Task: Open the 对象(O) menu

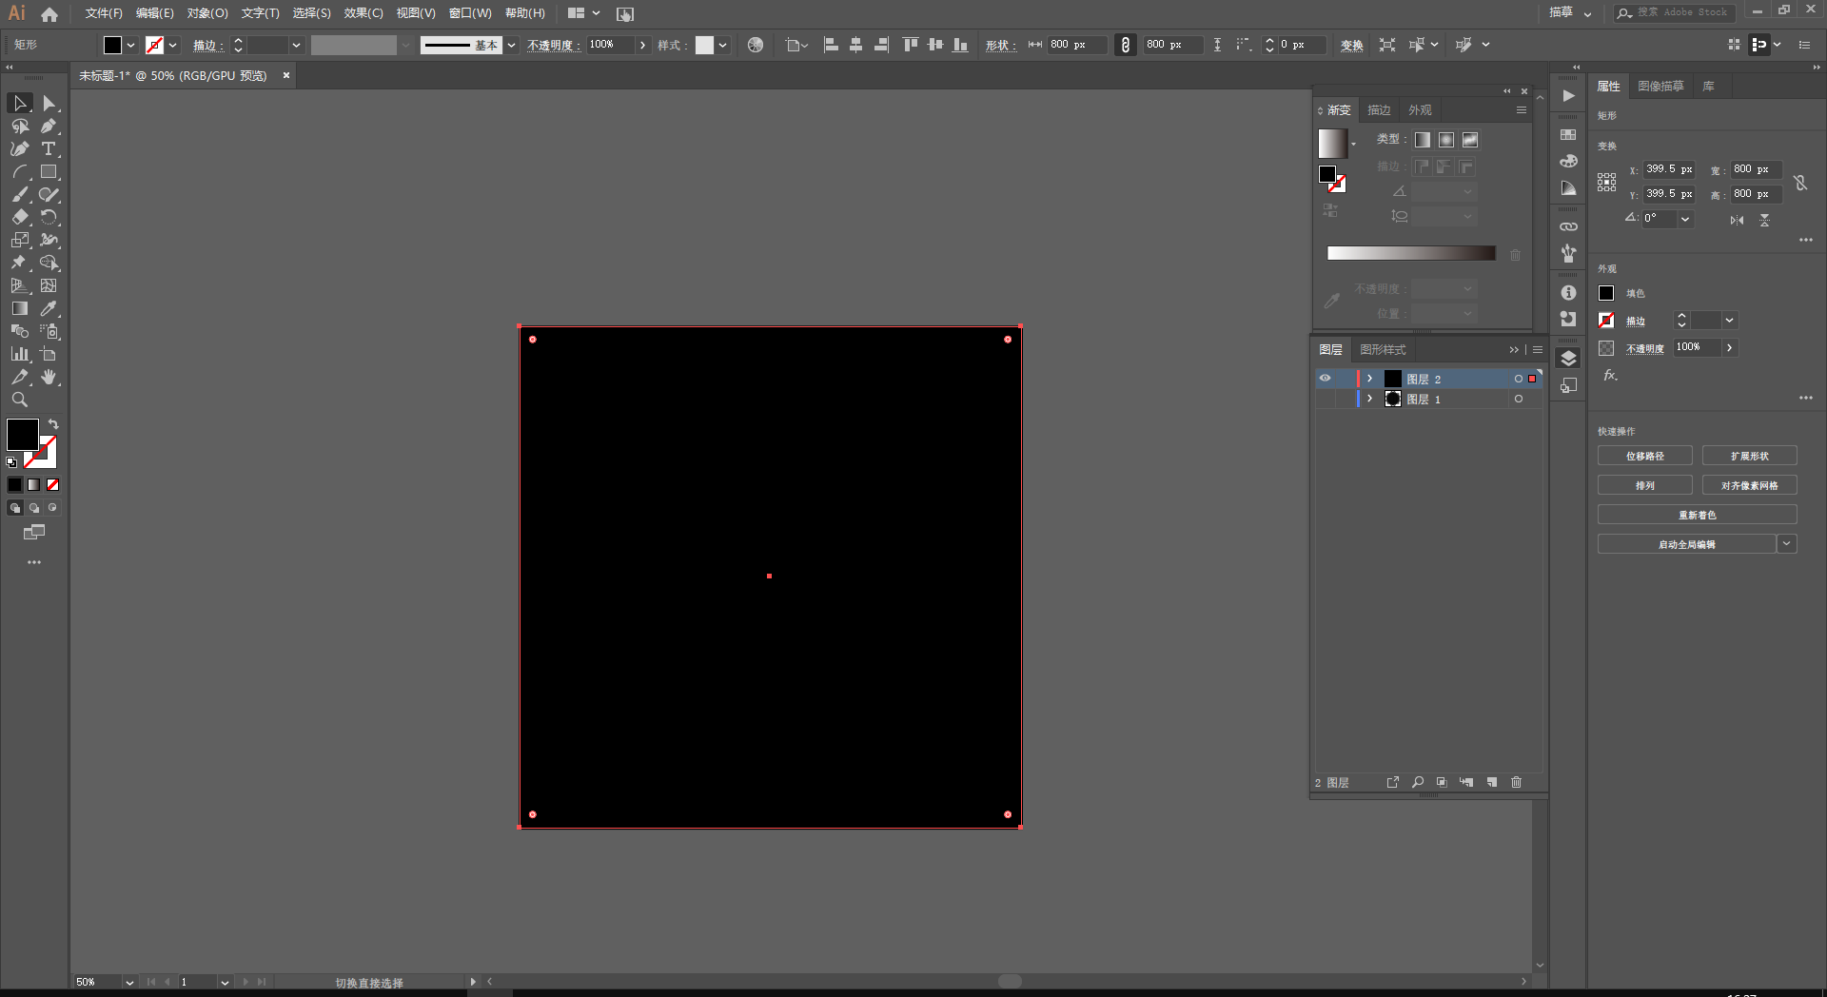Action: tap(207, 13)
